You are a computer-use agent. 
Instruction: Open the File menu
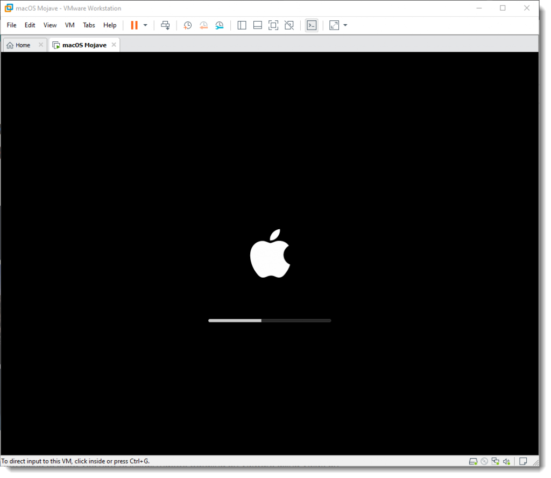coord(12,25)
